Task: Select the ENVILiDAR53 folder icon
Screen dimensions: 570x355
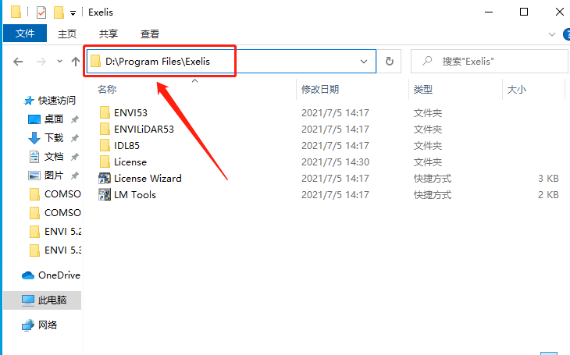Action: [x=105, y=129]
